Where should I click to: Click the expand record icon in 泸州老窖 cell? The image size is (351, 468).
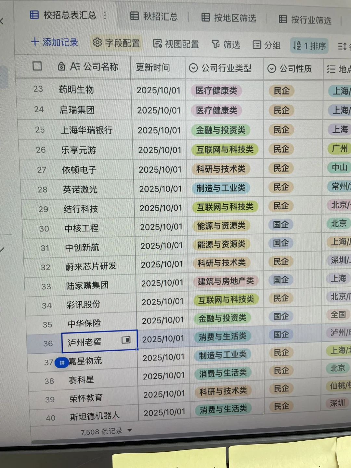coord(126,340)
